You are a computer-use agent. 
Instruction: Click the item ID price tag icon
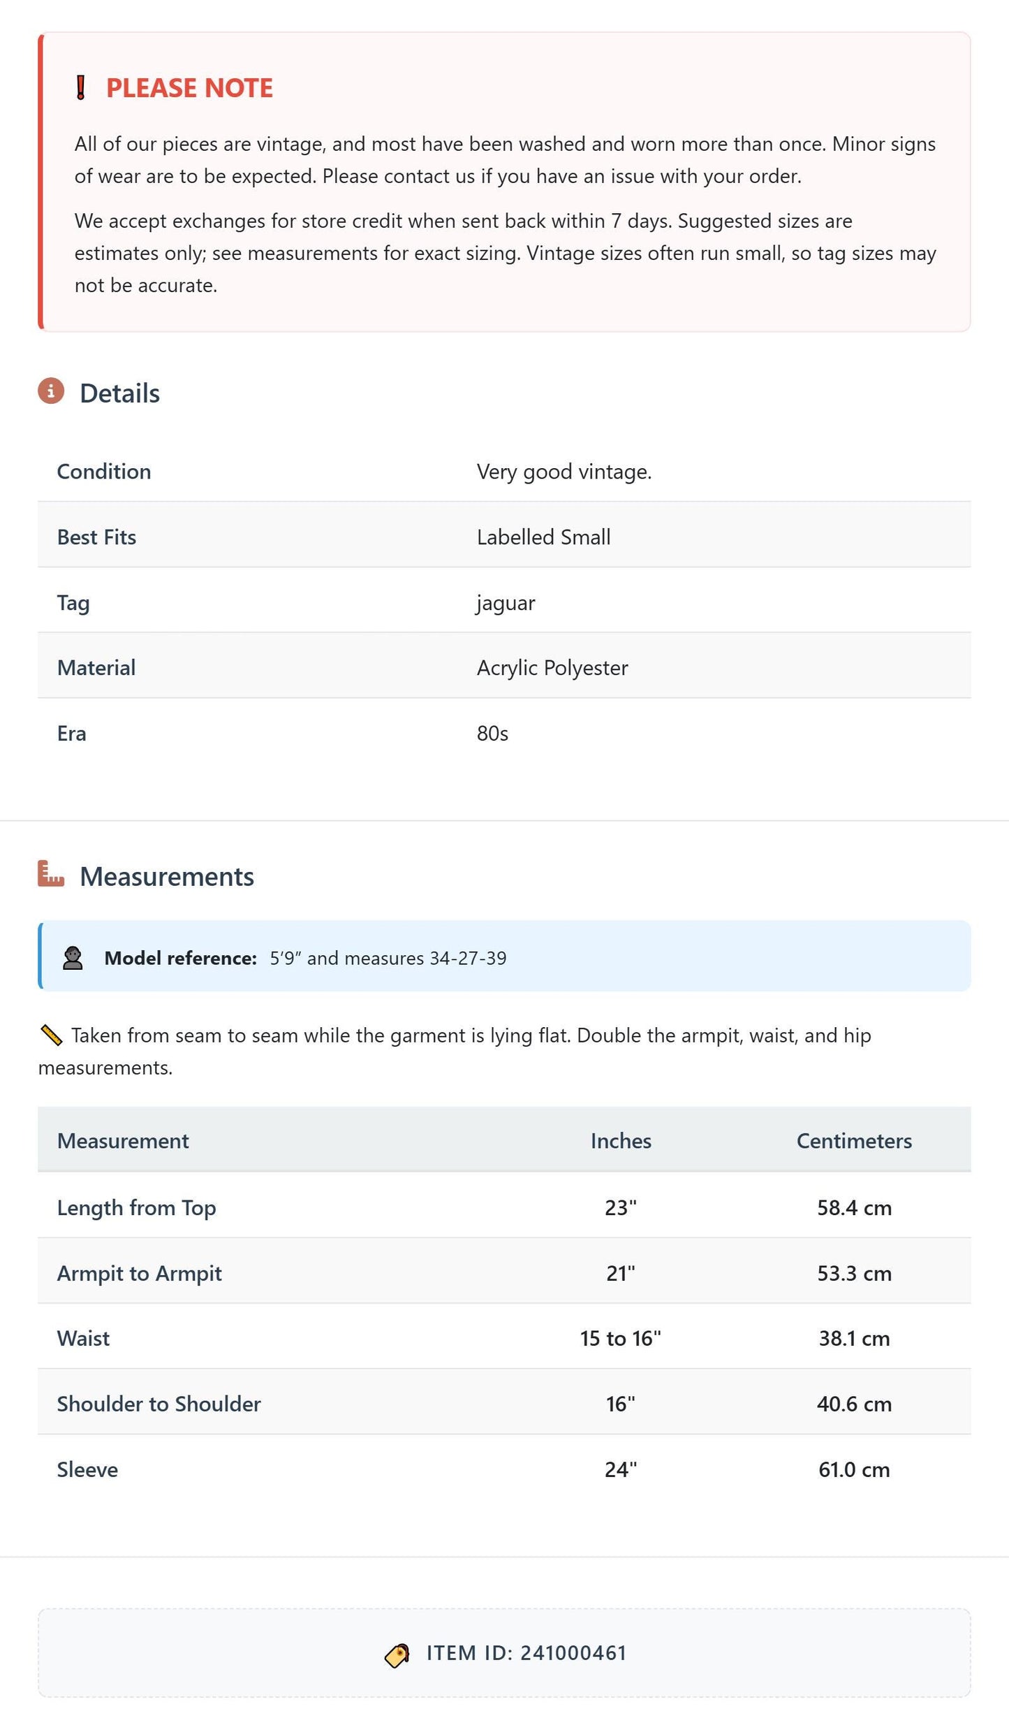pos(397,1654)
